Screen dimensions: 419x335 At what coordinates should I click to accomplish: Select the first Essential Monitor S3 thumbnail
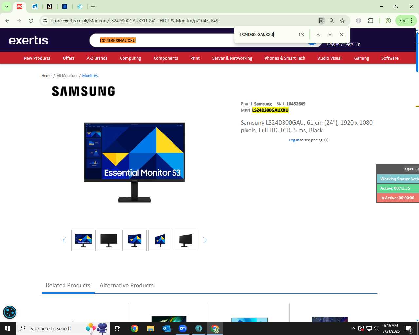point(83,240)
